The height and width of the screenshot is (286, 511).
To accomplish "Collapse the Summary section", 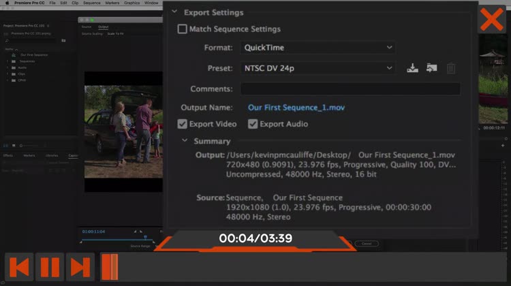I will point(184,141).
